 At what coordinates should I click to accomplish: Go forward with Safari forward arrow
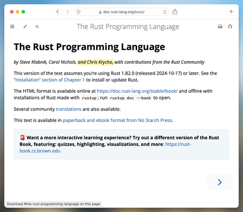coord(68,12)
